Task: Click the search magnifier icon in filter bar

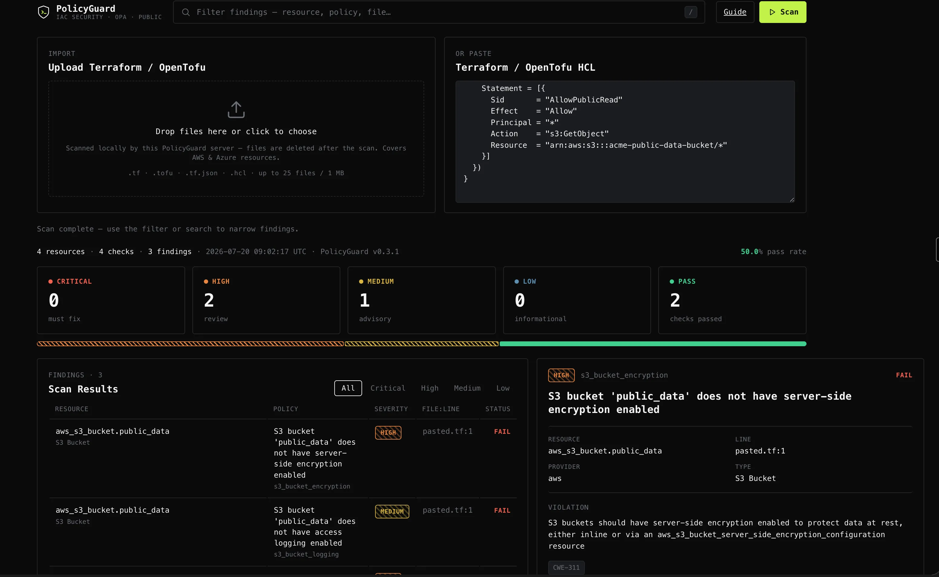Action: 186,12
